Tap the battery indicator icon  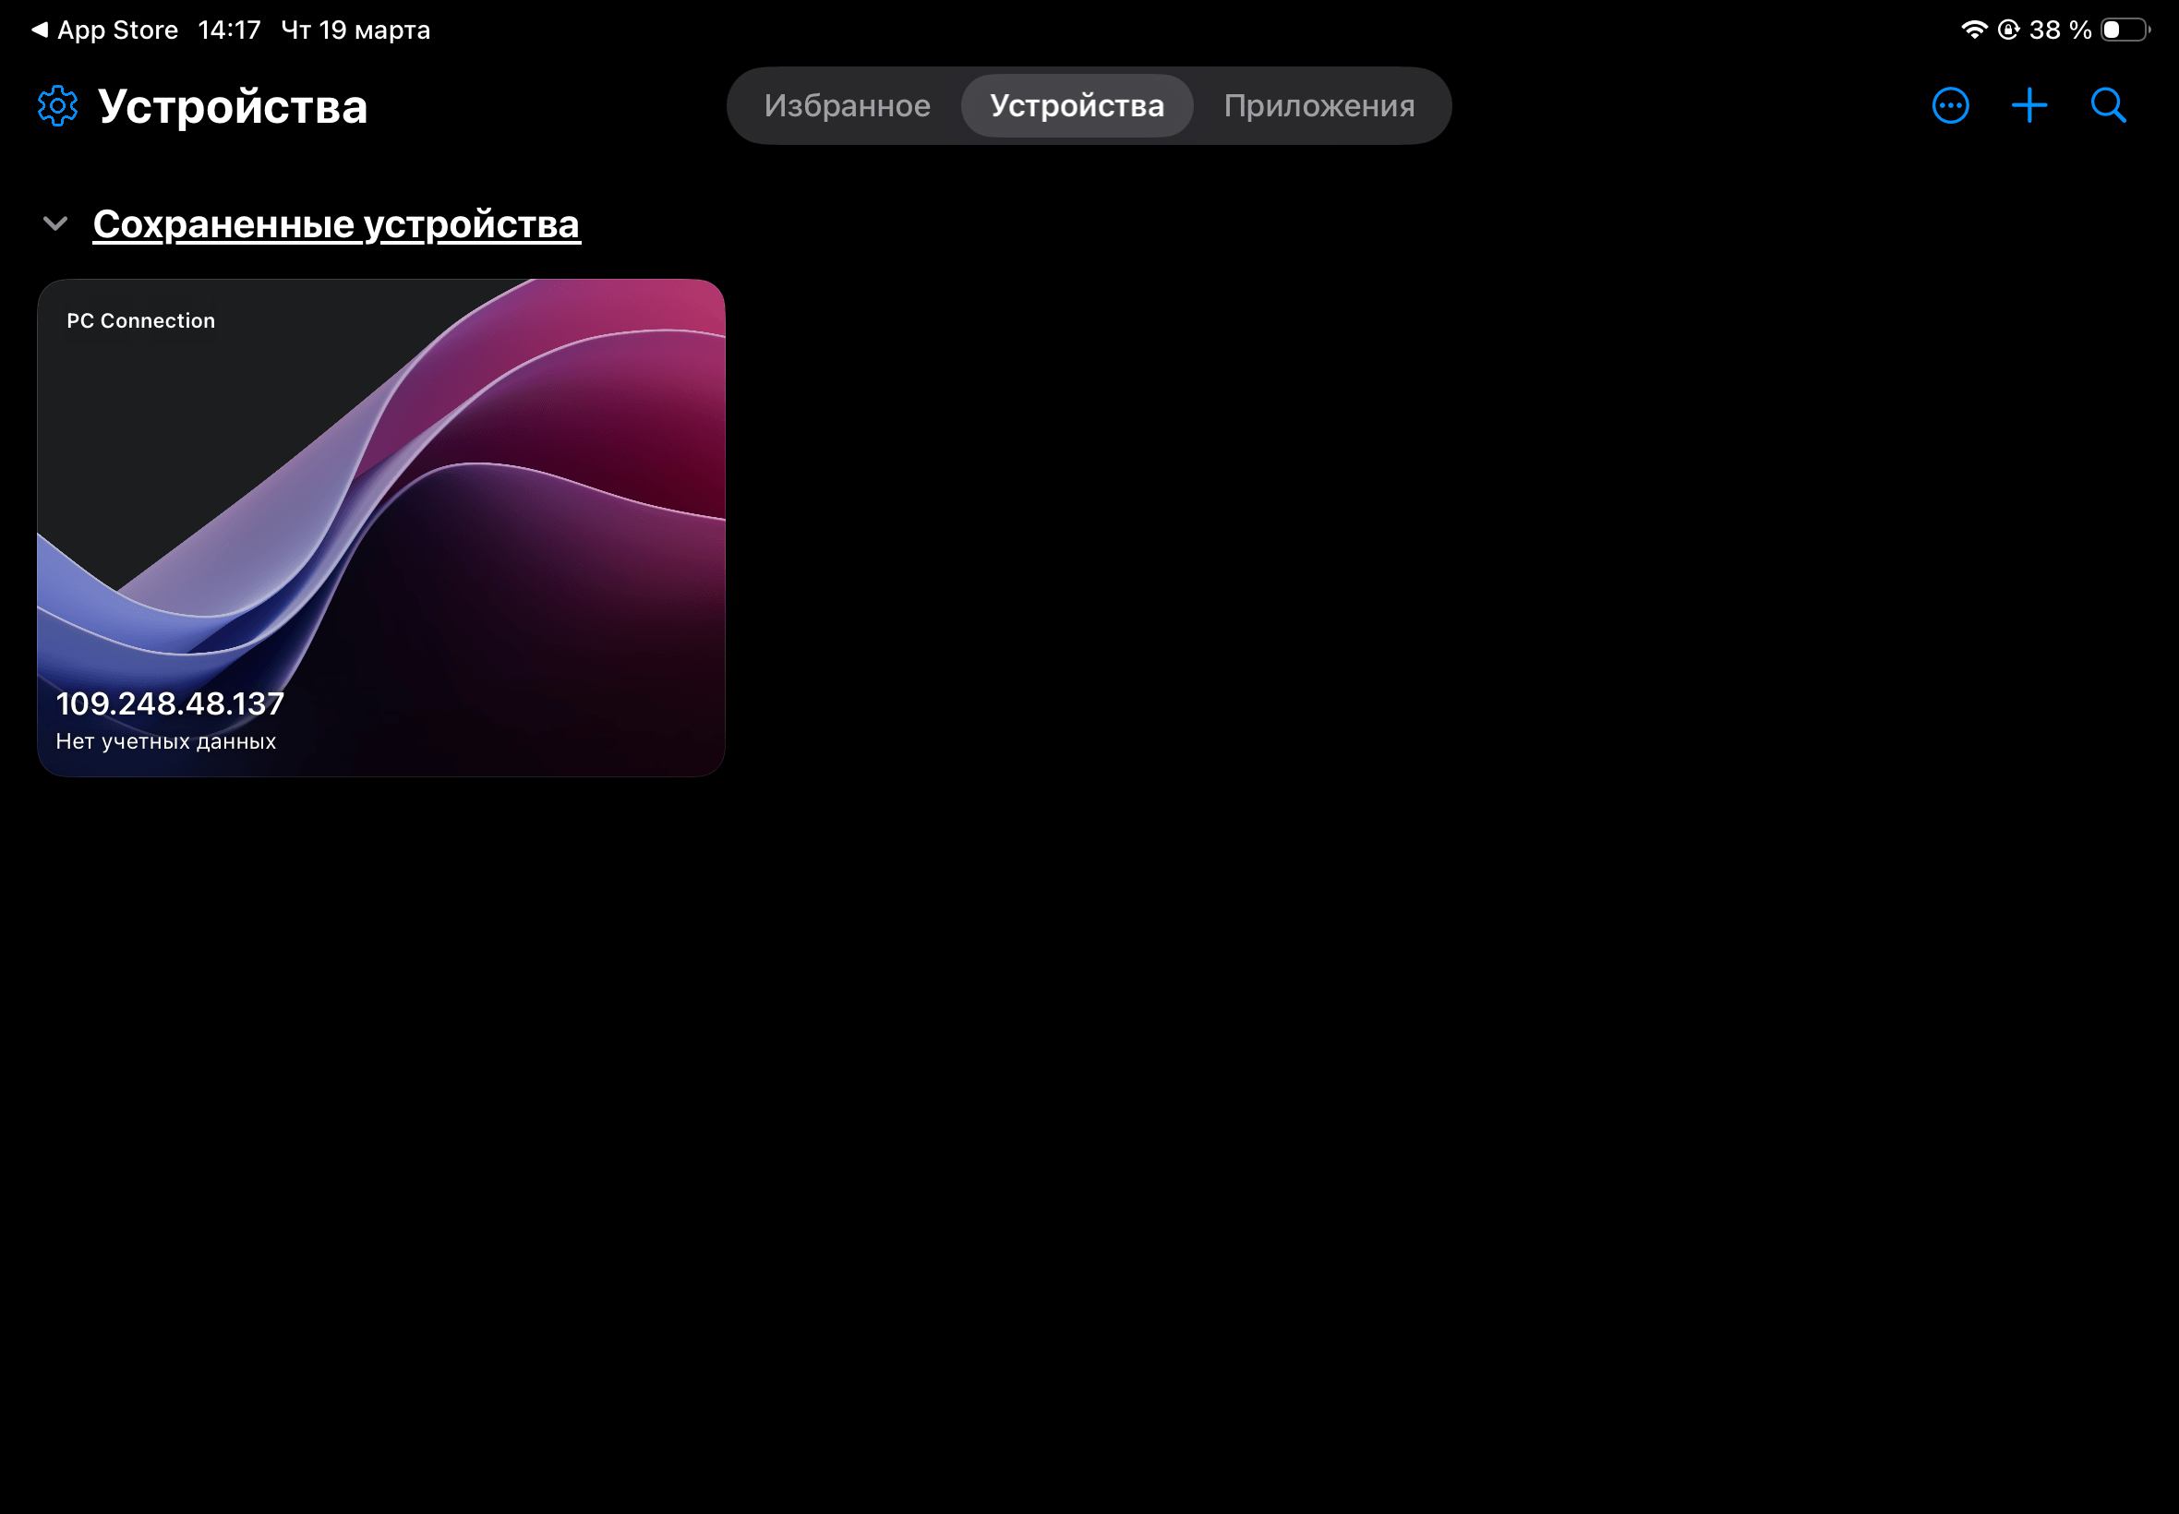[2124, 30]
